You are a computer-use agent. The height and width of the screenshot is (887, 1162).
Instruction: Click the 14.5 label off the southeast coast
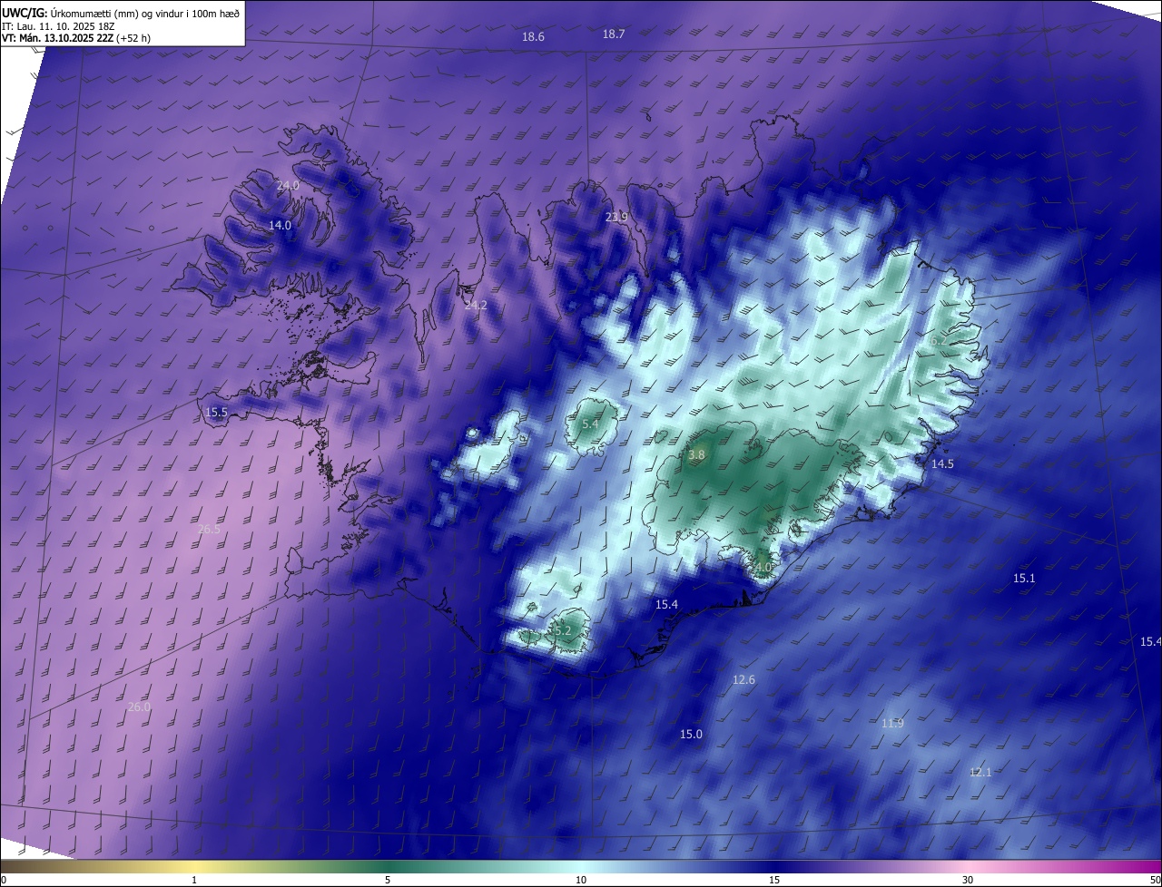click(942, 463)
